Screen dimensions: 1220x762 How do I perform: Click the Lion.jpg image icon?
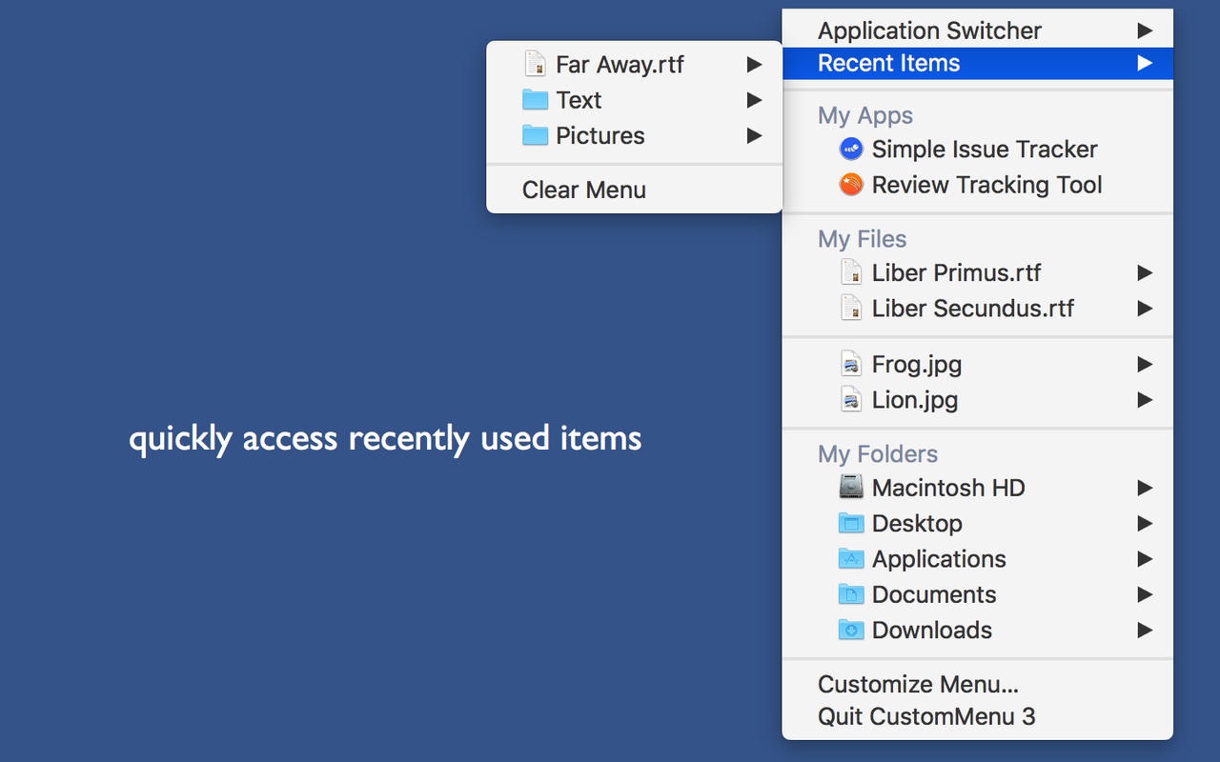[x=851, y=399]
